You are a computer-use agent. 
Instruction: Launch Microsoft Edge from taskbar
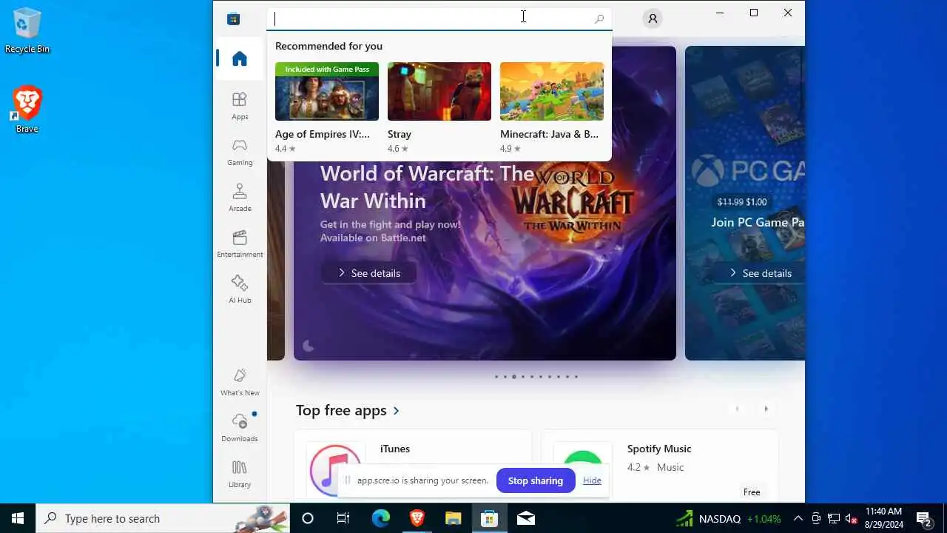380,518
